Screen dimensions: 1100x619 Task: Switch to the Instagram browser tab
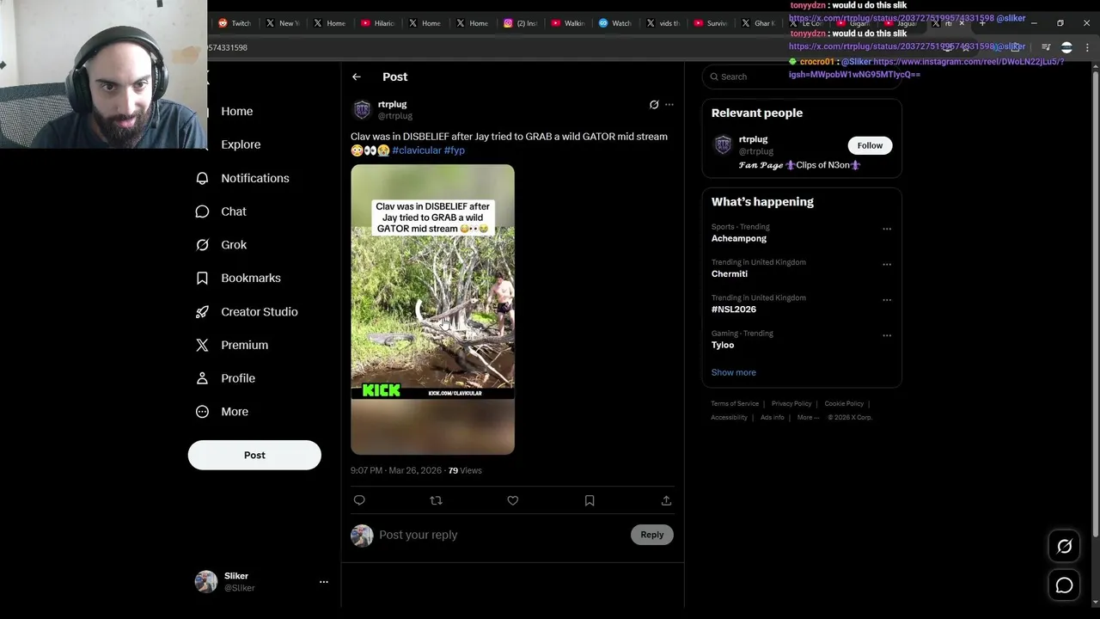click(520, 23)
